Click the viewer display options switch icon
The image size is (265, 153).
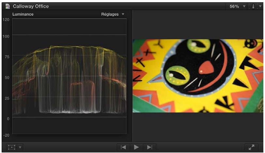pos(253,7)
